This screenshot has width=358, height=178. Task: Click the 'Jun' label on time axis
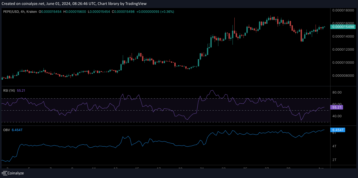tap(322, 169)
